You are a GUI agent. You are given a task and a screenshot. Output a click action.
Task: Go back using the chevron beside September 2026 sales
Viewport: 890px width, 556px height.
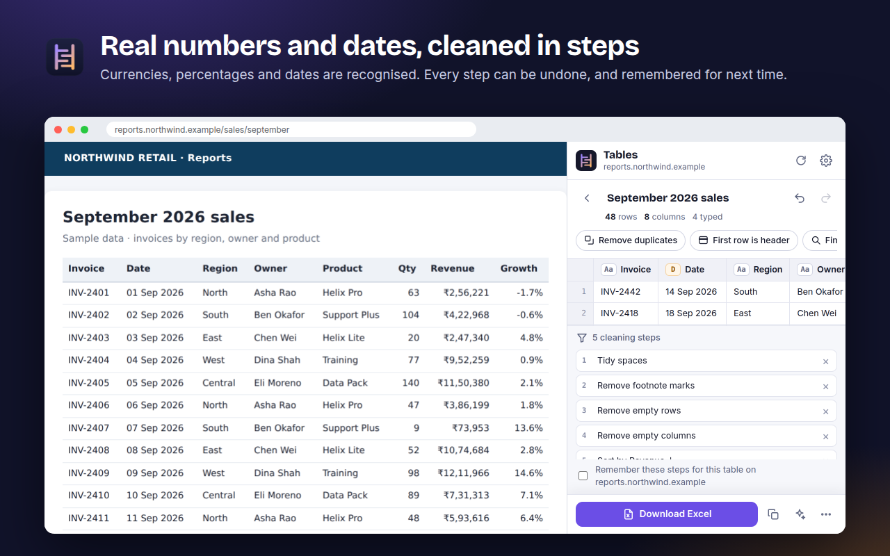[x=587, y=198]
